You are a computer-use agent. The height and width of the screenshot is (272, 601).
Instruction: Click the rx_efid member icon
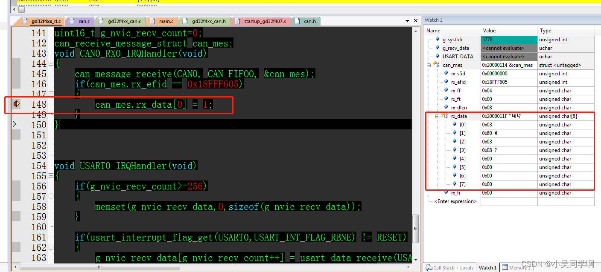(x=446, y=82)
